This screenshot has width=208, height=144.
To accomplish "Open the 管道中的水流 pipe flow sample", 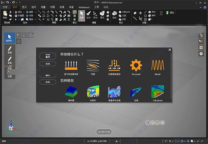I will (114, 94).
